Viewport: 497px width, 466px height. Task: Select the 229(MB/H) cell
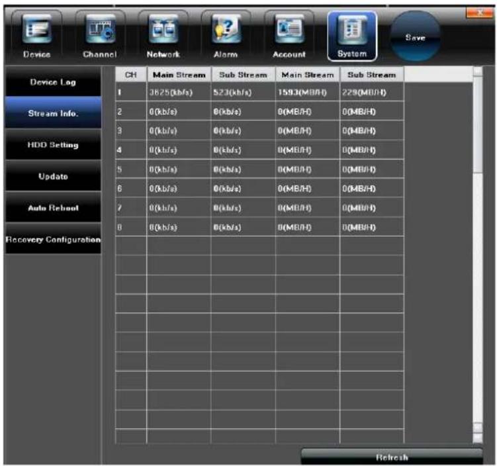[372, 92]
